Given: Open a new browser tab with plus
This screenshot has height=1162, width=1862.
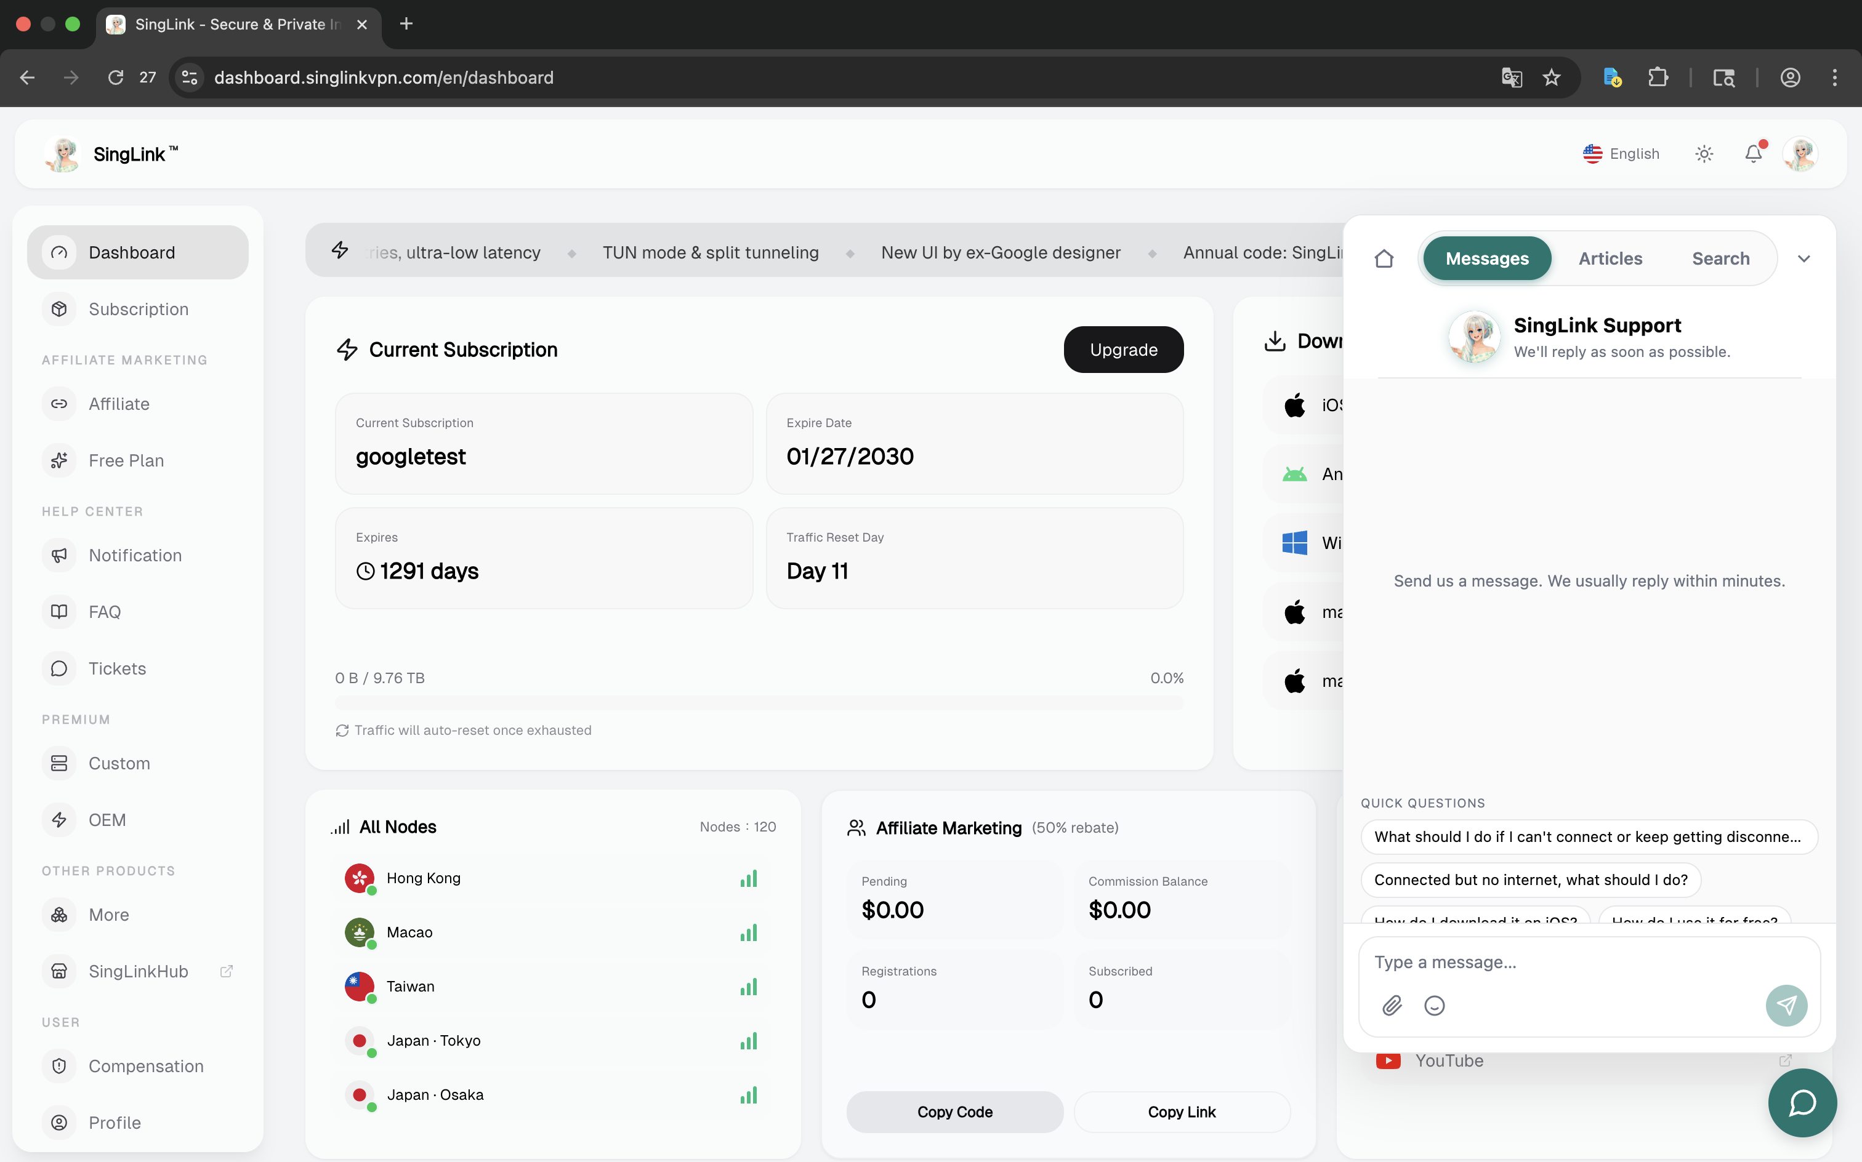Looking at the screenshot, I should pos(406,24).
